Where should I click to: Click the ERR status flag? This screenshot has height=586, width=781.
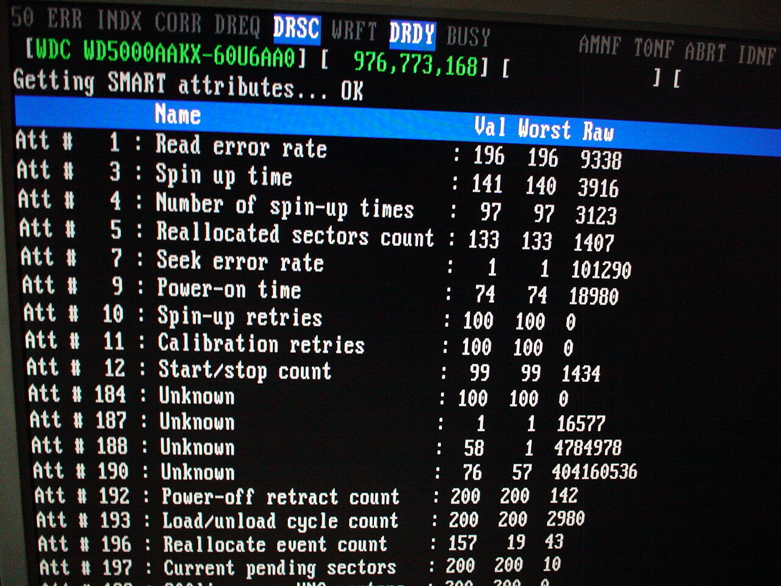pos(64,20)
